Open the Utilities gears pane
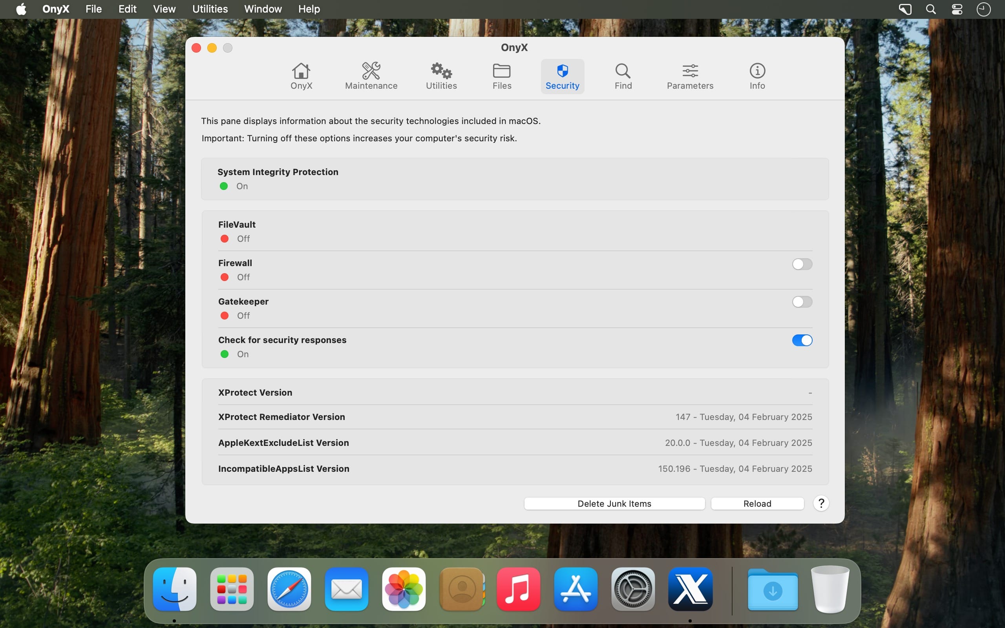 click(441, 77)
